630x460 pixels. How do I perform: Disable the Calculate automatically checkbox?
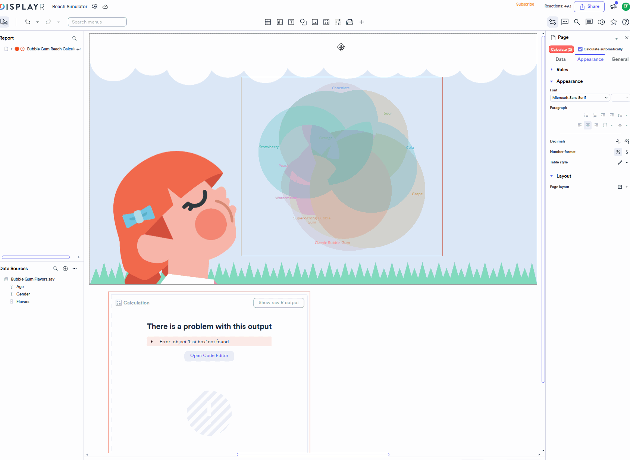coord(580,49)
